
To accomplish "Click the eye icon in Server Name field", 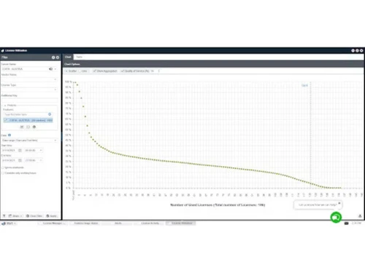I will tap(50, 69).
